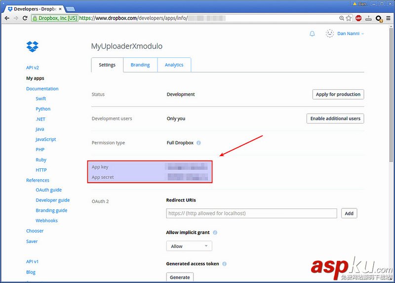Click the Add redirect URI button
This screenshot has width=395, height=283.
(x=349, y=213)
